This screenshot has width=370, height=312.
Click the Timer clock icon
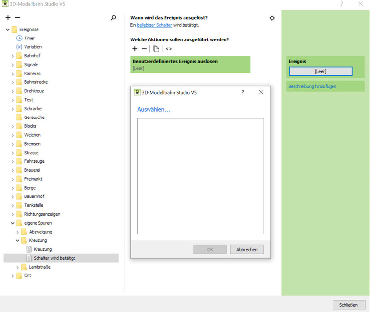pos(19,38)
